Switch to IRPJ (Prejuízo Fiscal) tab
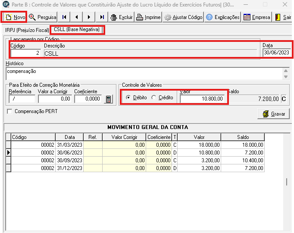This screenshot has height=233, width=294. pyautogui.click(x=27, y=30)
